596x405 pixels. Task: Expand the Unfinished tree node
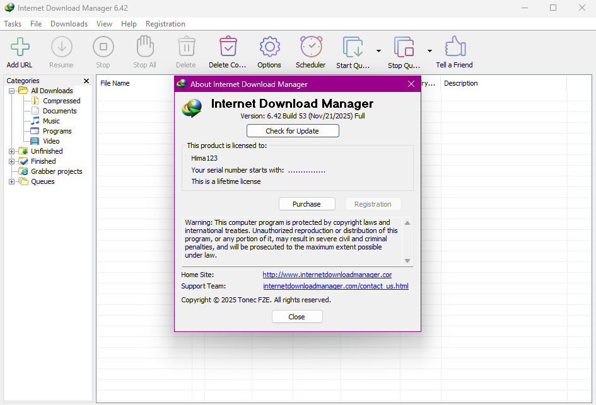tap(11, 151)
